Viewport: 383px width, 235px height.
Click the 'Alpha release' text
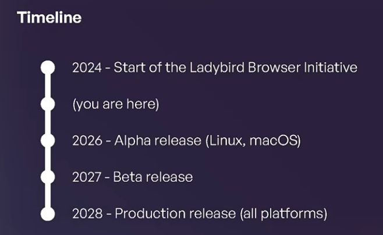click(x=158, y=141)
